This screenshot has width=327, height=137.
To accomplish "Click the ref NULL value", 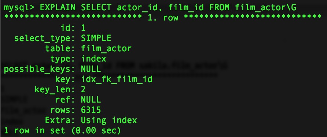I will 91,100.
